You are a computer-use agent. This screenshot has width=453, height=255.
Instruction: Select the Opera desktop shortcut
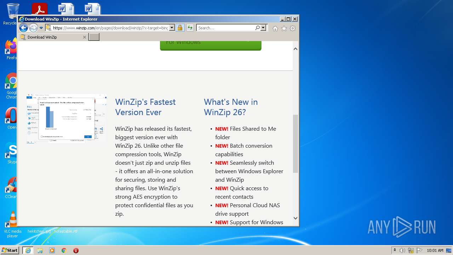coord(11,119)
